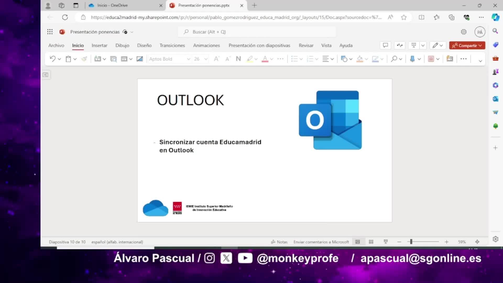
Task: Click the Compartir button
Action: (467, 45)
